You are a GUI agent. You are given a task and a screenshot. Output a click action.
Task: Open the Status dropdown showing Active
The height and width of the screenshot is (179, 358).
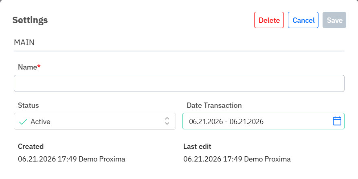(x=95, y=121)
